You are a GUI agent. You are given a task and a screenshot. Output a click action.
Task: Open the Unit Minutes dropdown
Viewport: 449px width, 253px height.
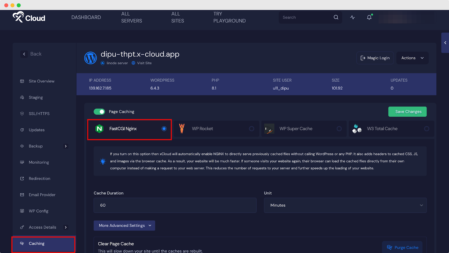[x=345, y=205]
